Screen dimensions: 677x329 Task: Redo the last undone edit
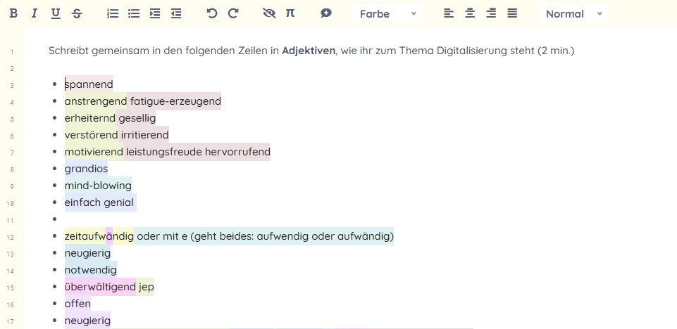click(x=233, y=13)
